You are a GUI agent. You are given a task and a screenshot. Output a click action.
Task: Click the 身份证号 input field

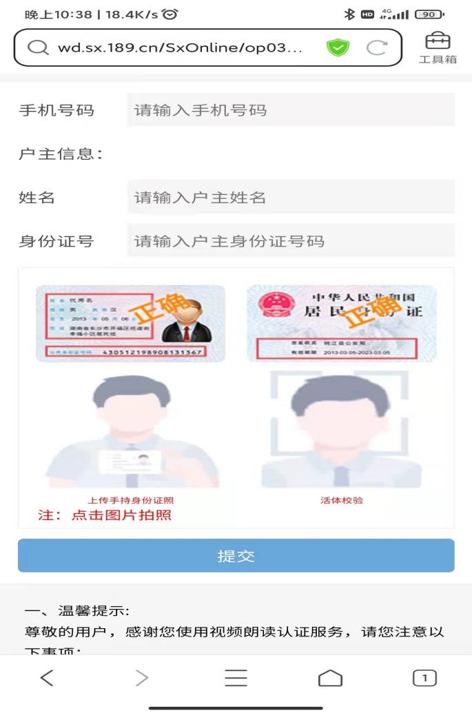pos(291,240)
